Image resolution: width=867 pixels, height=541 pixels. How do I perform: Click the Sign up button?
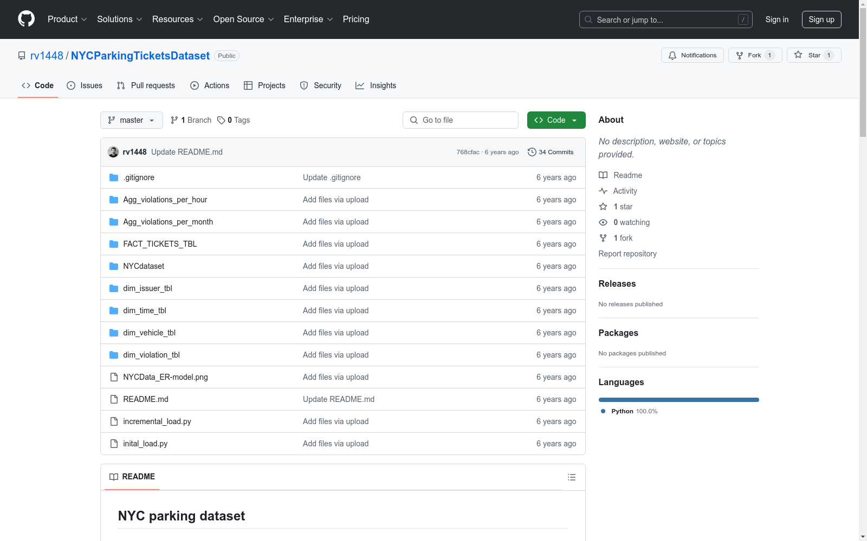821,19
